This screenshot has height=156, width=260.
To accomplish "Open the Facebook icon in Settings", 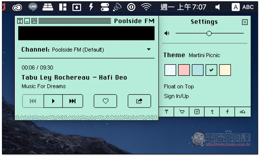I will click(227, 112).
